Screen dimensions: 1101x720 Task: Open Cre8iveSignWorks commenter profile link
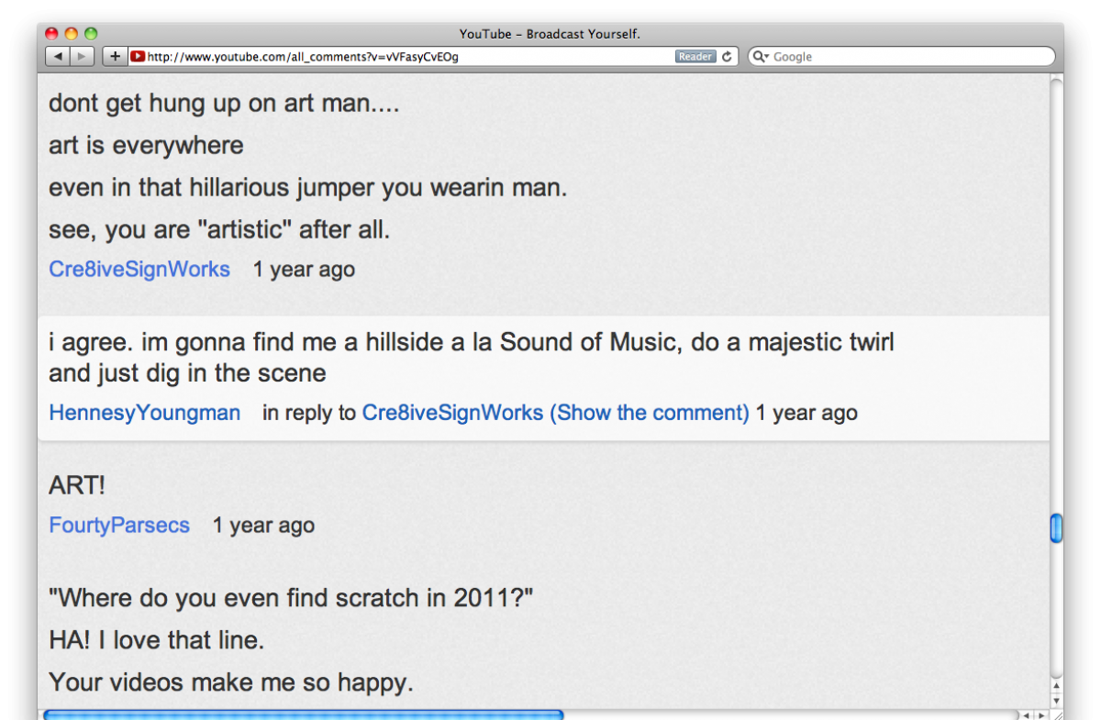(139, 270)
